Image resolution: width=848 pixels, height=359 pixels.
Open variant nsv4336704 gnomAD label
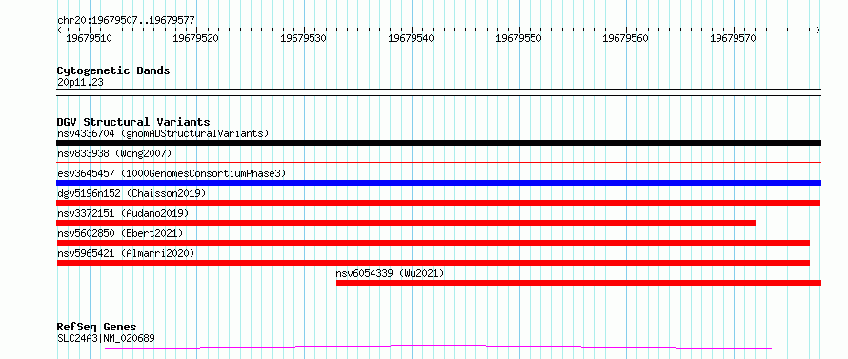coord(163,133)
